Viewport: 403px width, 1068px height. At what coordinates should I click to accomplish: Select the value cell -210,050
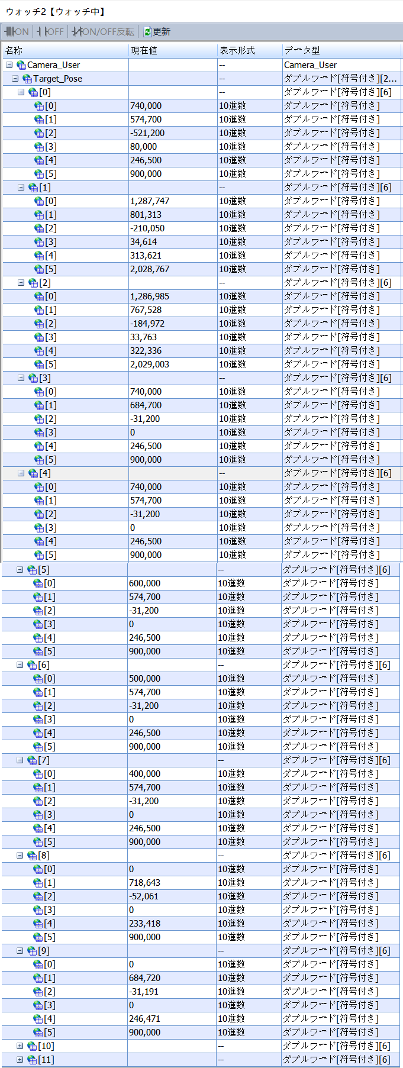click(x=173, y=228)
